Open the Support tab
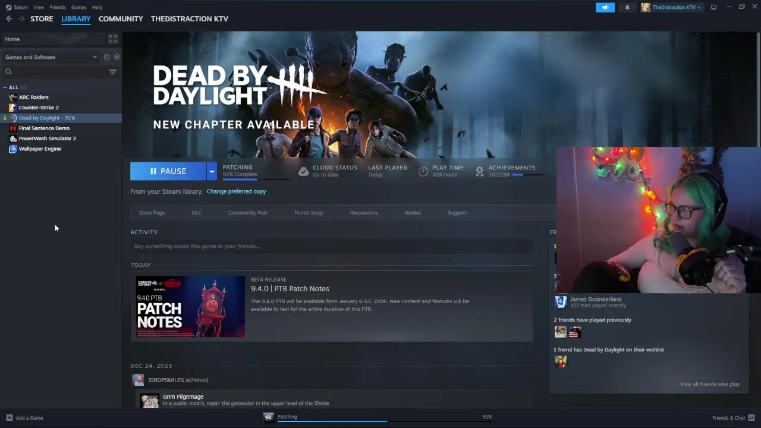761x428 pixels. point(457,213)
